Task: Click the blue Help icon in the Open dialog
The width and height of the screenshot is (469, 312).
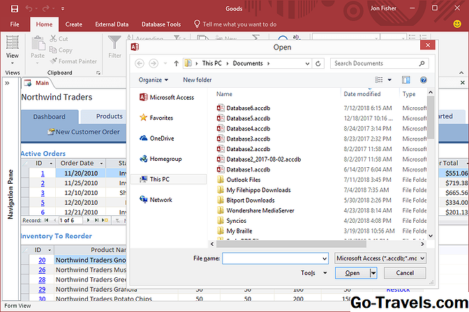Action: click(423, 79)
